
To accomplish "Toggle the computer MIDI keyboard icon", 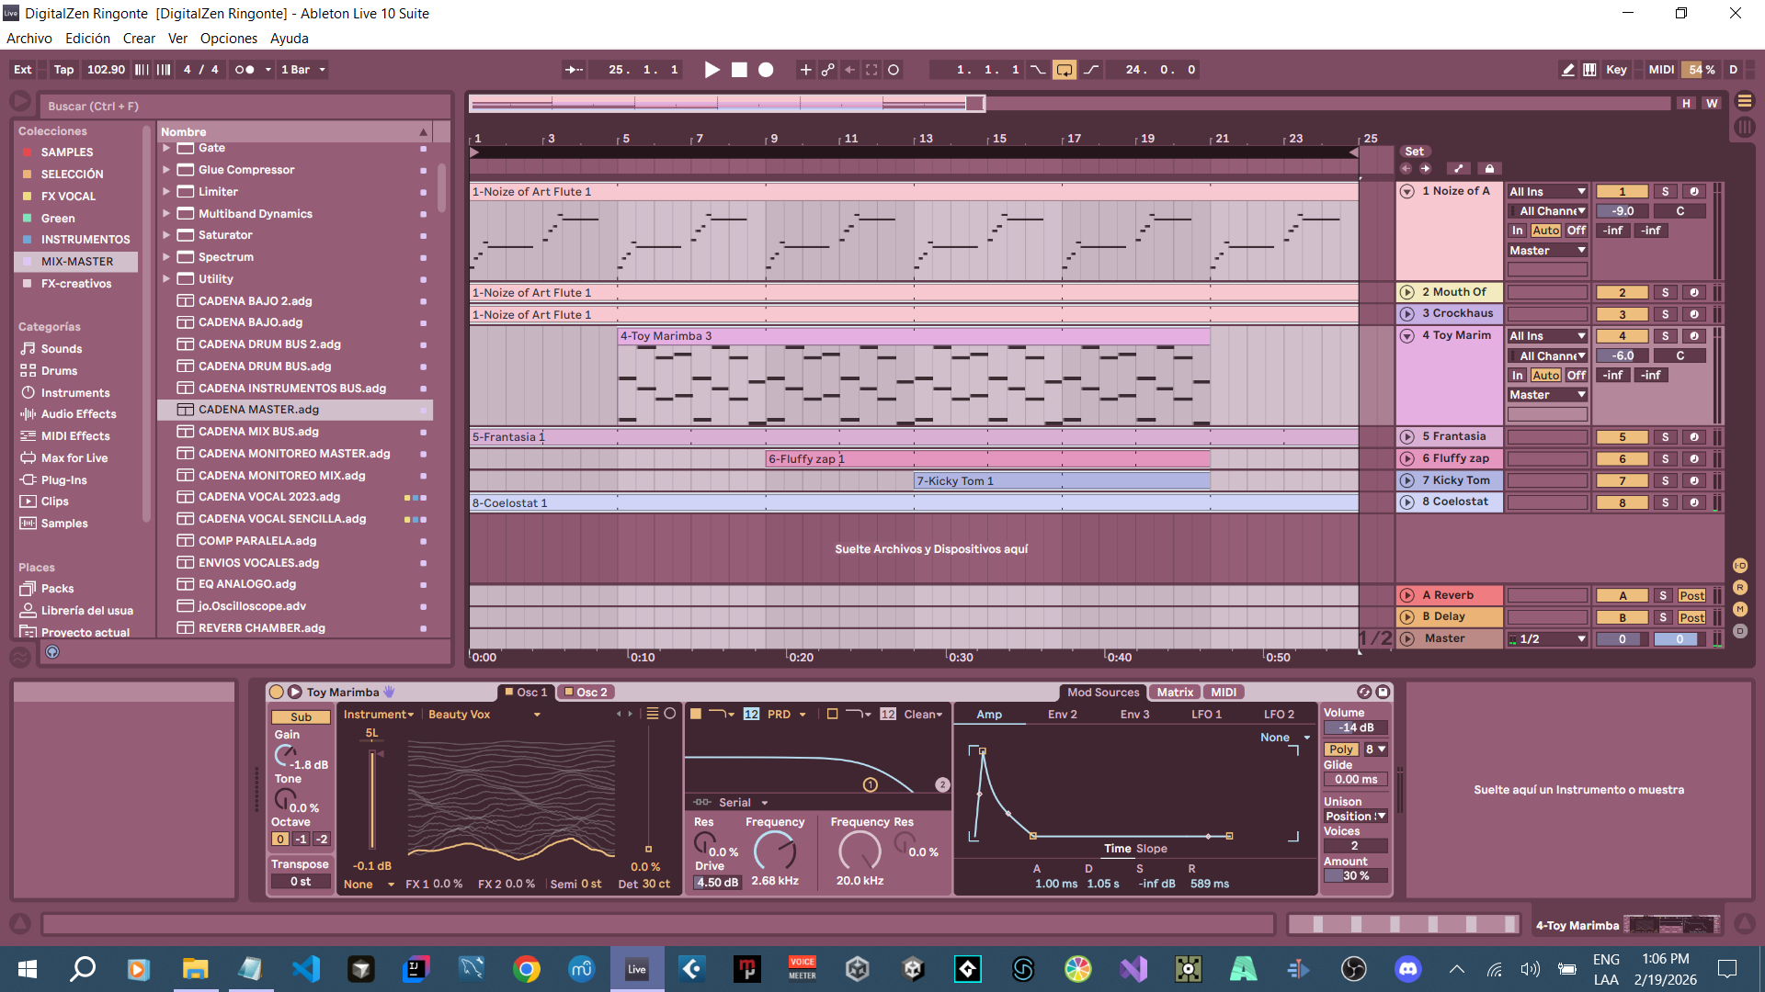I will click(x=1589, y=70).
